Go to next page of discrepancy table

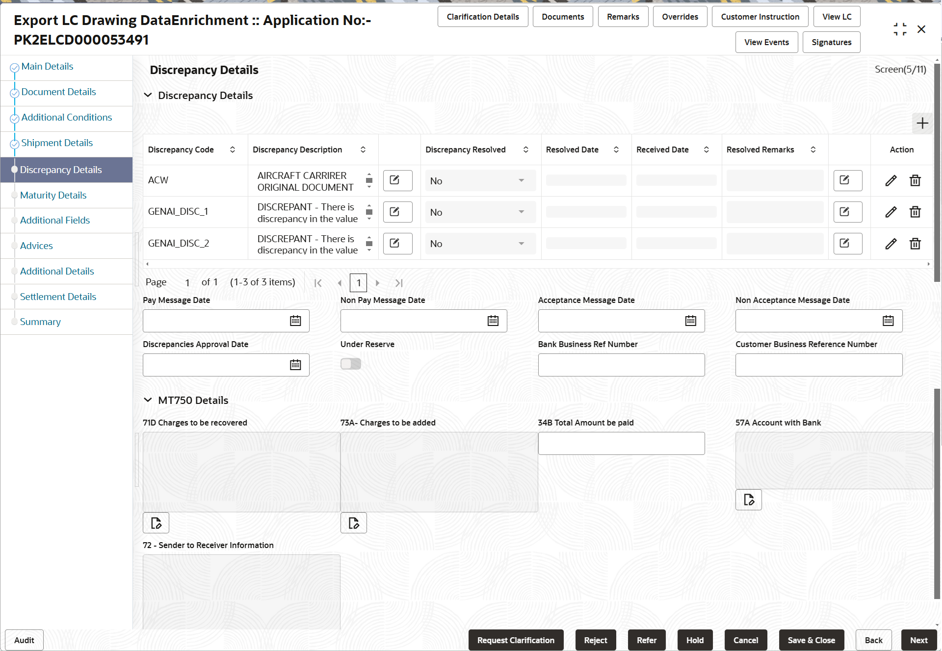[x=377, y=283]
